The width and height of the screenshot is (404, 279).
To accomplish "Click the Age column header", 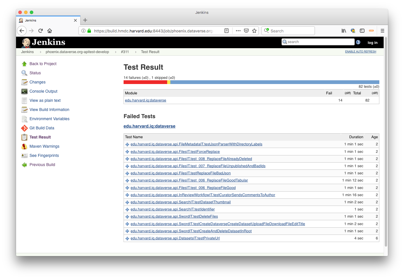I will click(374, 137).
